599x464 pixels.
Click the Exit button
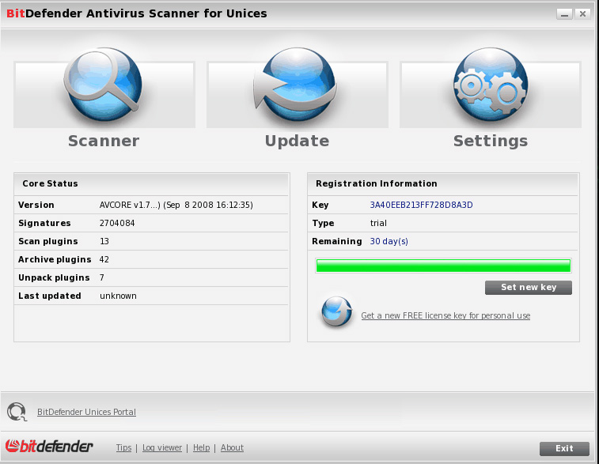tap(564, 448)
